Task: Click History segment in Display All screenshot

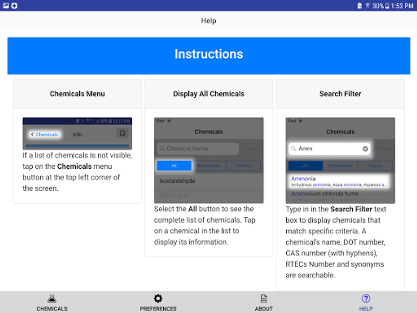Action: (243, 166)
